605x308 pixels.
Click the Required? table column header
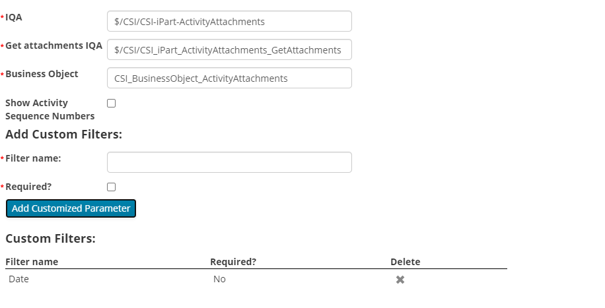pyautogui.click(x=233, y=262)
